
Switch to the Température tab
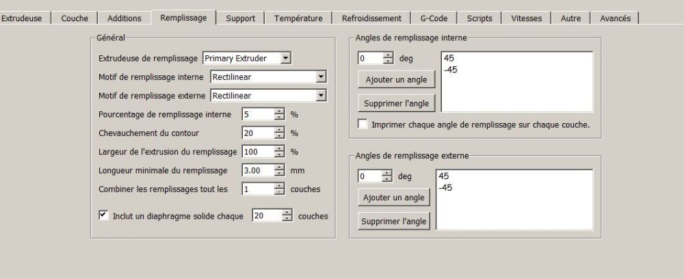[x=298, y=18]
